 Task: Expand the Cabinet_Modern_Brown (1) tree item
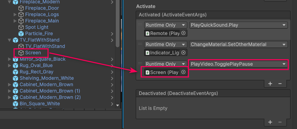click(x=10, y=91)
